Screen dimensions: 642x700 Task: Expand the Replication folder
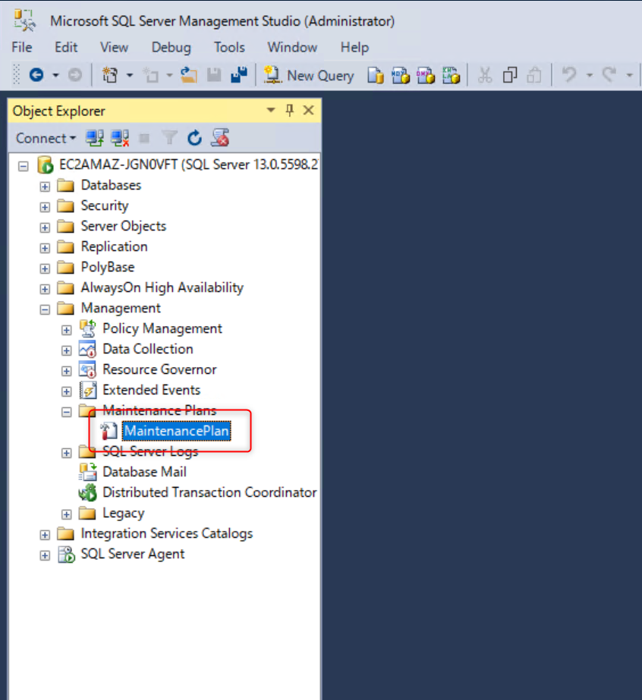(x=45, y=248)
